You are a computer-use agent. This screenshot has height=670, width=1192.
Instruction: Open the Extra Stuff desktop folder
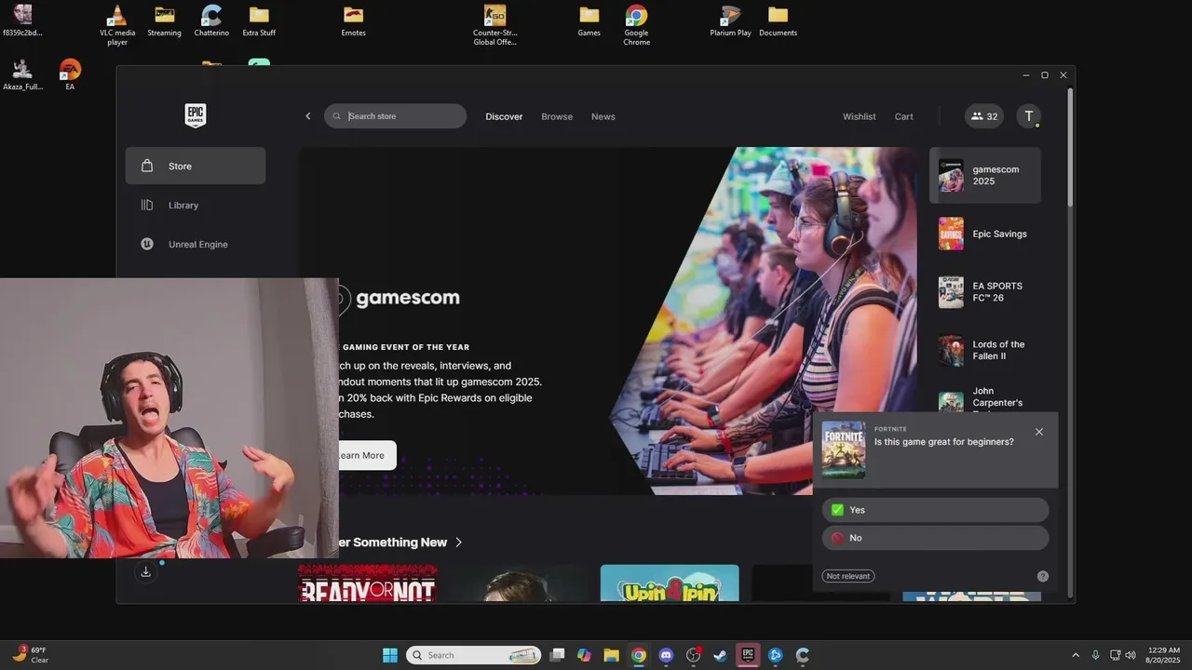coord(259,21)
